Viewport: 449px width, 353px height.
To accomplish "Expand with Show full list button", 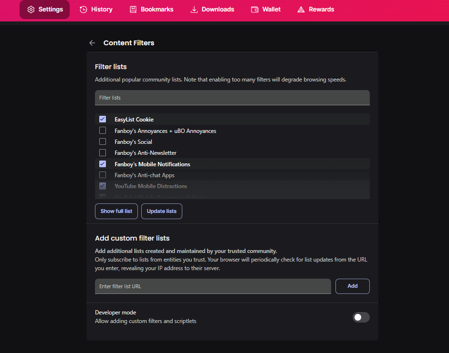I will [116, 211].
